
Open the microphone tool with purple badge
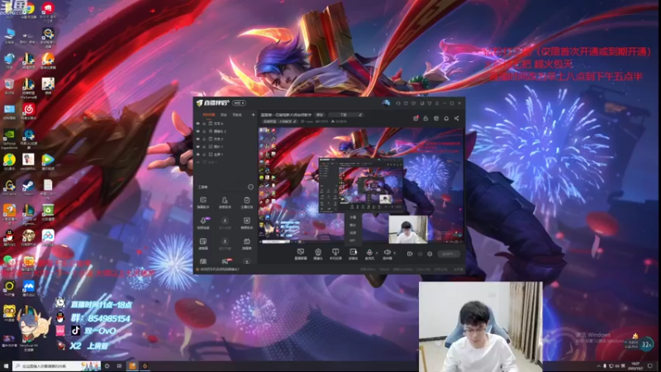click(x=203, y=222)
